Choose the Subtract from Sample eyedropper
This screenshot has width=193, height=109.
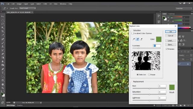point(141,39)
